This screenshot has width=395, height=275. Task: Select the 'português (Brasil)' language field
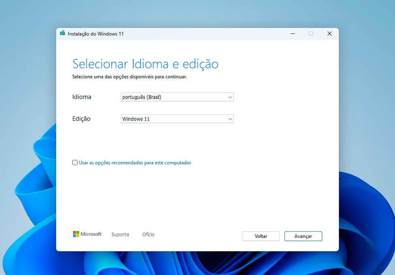pyautogui.click(x=174, y=97)
